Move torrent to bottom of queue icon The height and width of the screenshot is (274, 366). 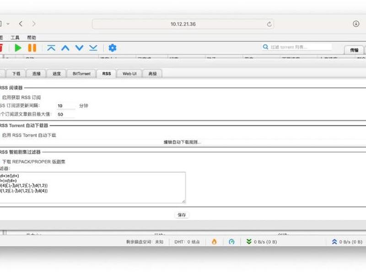[x=93, y=48]
